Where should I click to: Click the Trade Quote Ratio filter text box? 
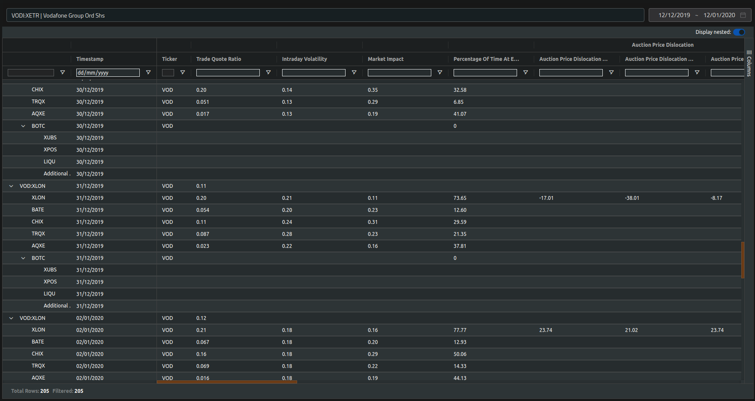tap(228, 72)
